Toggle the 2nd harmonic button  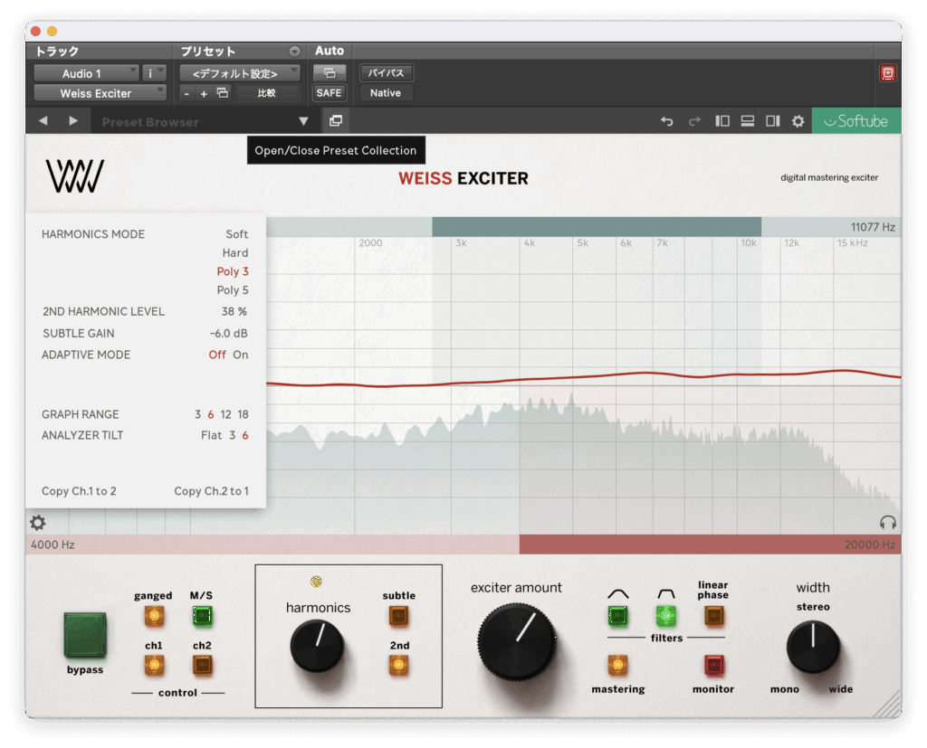[x=398, y=666]
